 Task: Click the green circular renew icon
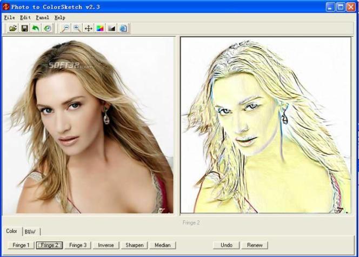click(48, 29)
